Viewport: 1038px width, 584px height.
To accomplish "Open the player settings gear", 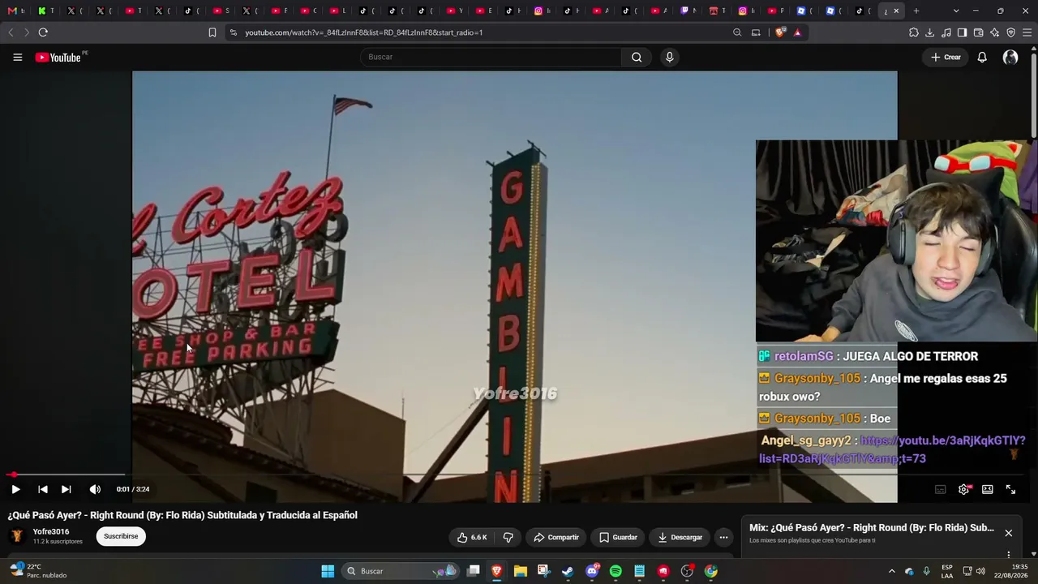I will point(964,489).
